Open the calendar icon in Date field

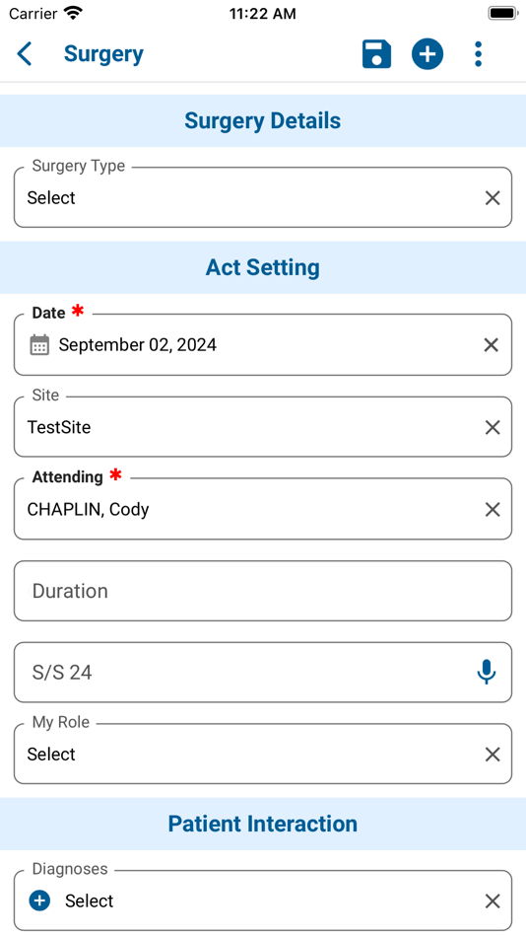click(x=40, y=345)
